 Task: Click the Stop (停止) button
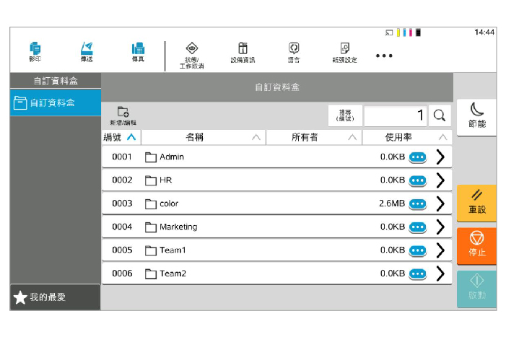coord(476,246)
